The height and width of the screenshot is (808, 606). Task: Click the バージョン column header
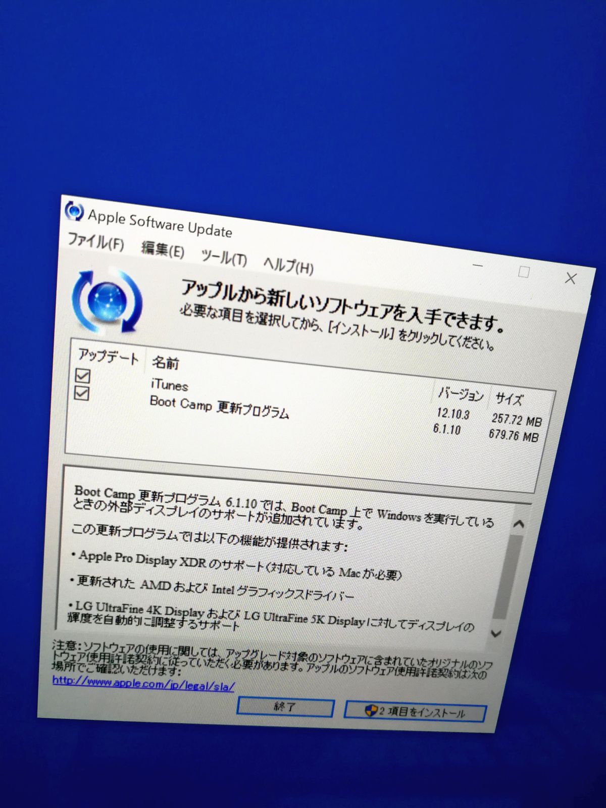click(x=460, y=394)
